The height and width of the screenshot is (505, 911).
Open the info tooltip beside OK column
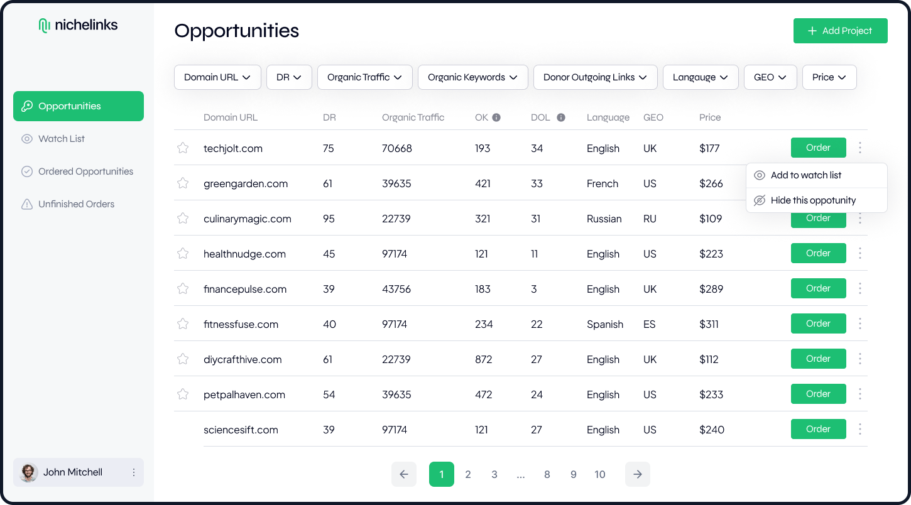click(x=497, y=117)
